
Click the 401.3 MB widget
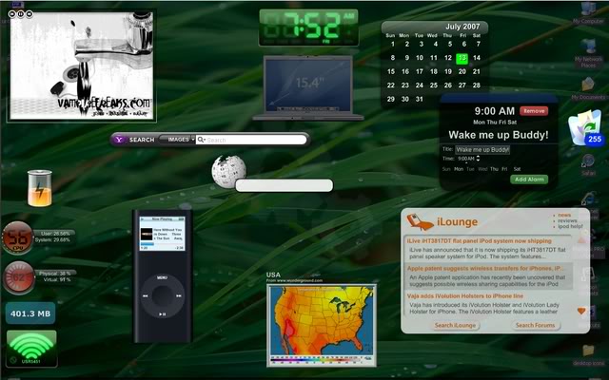(x=30, y=313)
